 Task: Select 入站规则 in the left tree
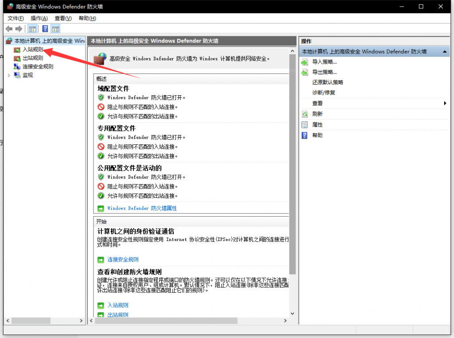point(33,49)
